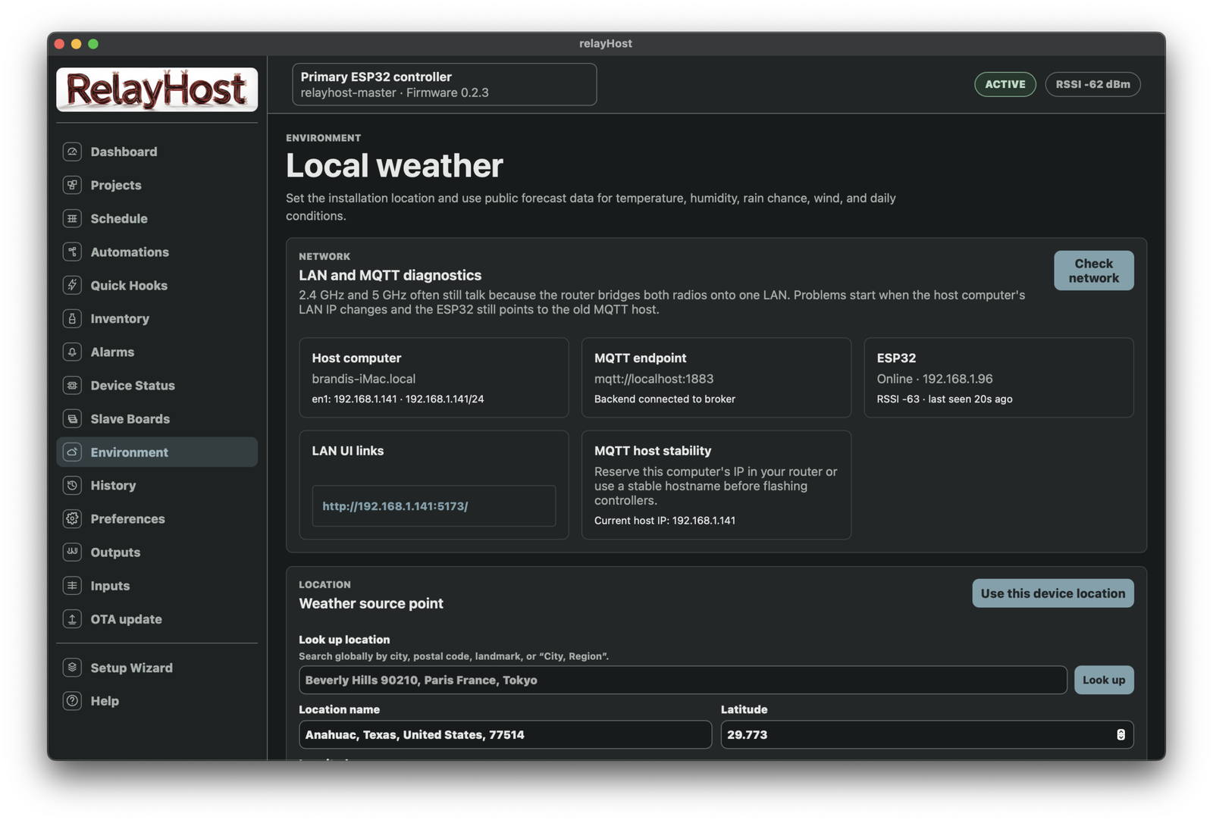Viewport: 1213px width, 823px height.
Task: Open Preferences page
Action: click(x=157, y=518)
